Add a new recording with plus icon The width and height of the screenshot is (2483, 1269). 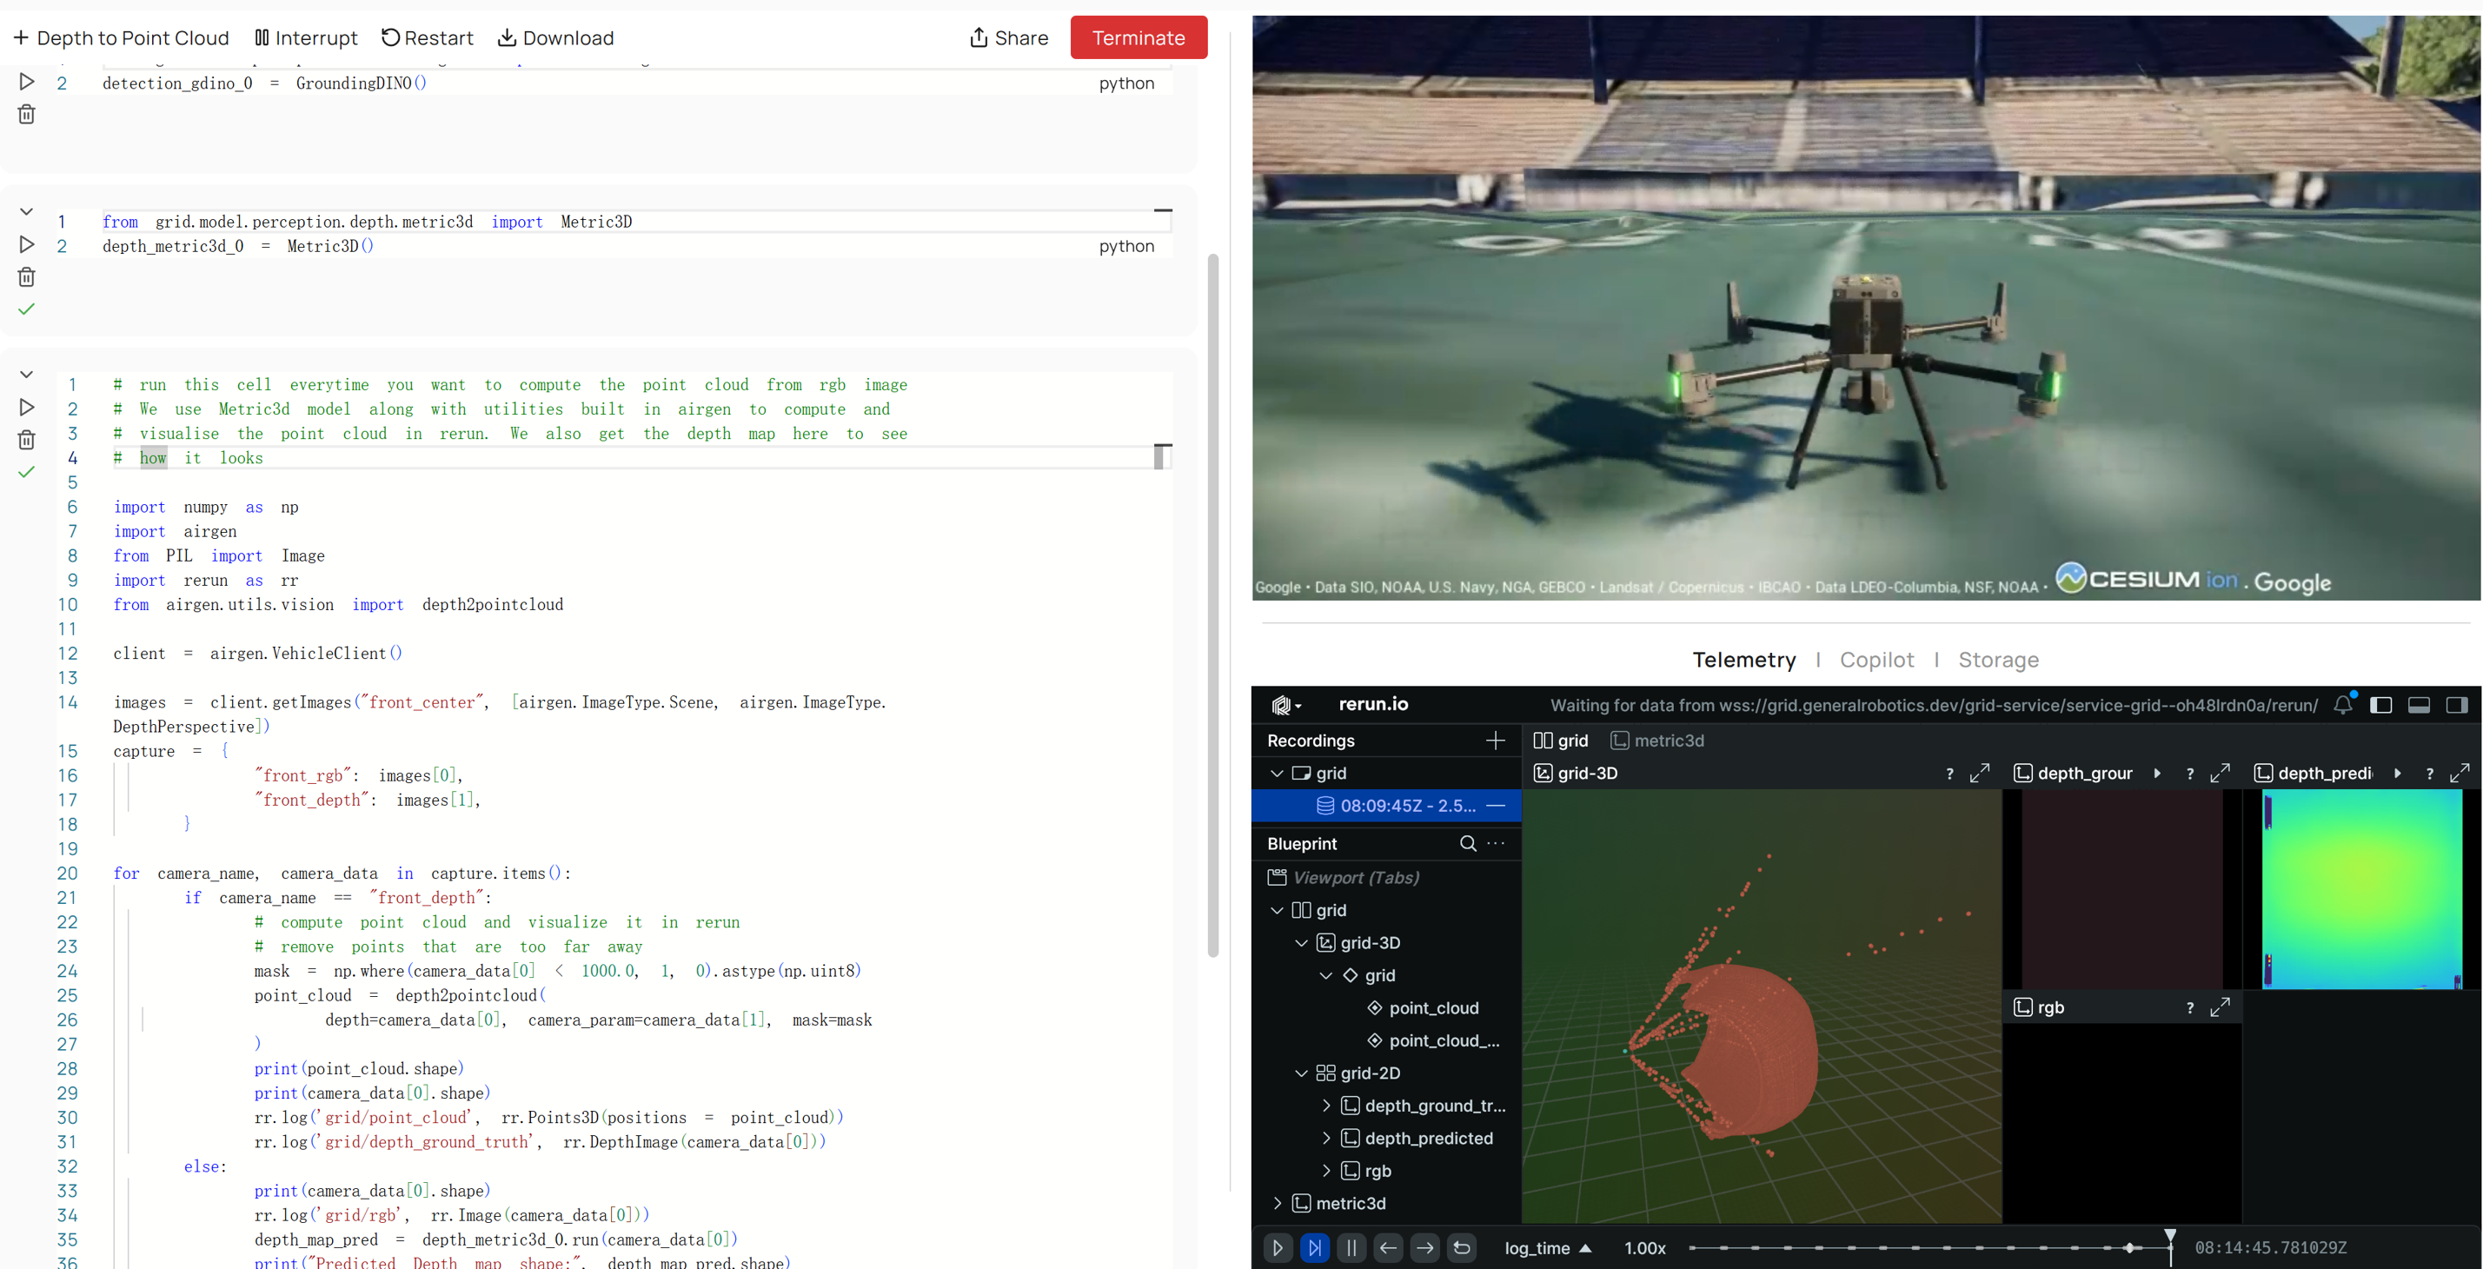coord(1495,741)
